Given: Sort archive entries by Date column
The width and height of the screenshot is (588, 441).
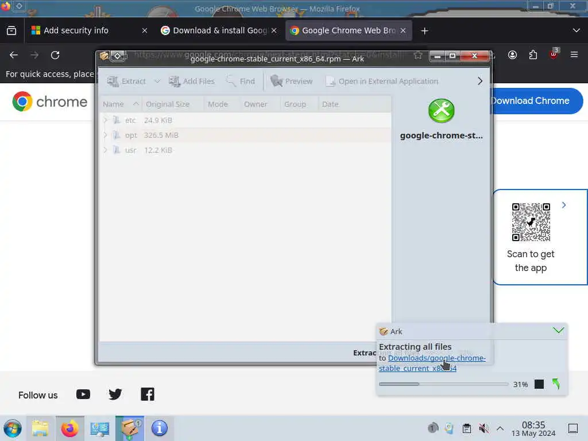Looking at the screenshot, I should pyautogui.click(x=354, y=105).
